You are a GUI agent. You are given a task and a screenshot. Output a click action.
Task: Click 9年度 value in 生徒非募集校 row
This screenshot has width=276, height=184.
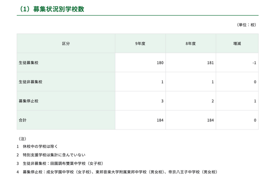pos(162,82)
